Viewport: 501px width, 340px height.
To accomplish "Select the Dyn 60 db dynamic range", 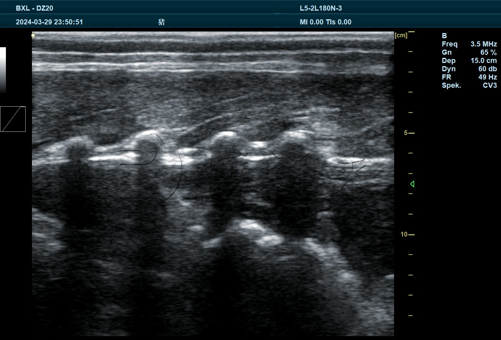I will point(469,69).
